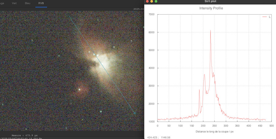The width and height of the screenshot is (276, 139).
Task: Close the Siril plot window
Action: click(147, 2)
